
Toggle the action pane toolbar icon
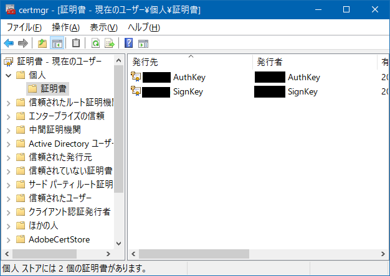point(143,44)
